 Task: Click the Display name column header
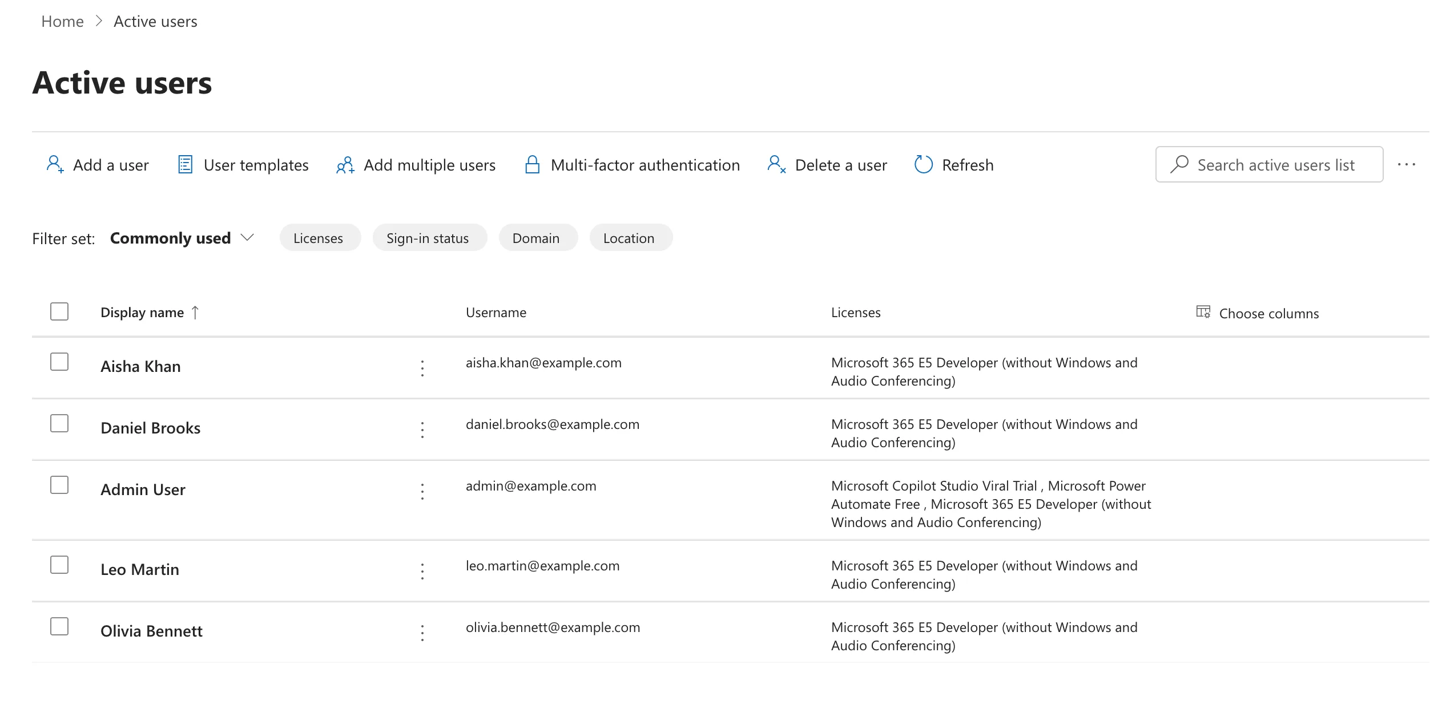coord(142,313)
